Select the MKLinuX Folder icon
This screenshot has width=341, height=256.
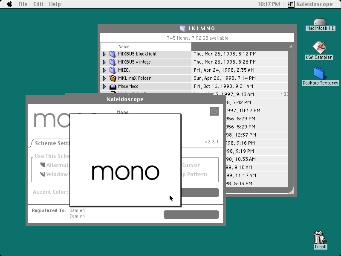(x=113, y=78)
